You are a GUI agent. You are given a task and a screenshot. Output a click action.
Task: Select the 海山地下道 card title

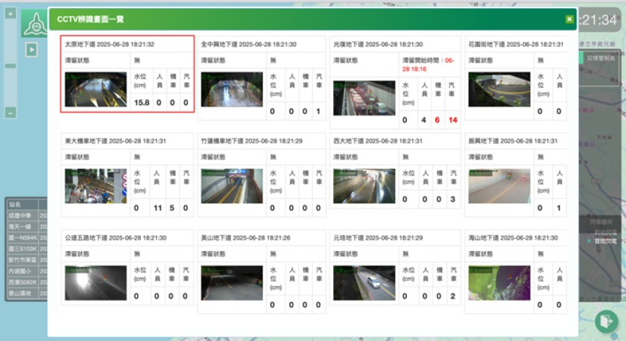[x=513, y=238]
